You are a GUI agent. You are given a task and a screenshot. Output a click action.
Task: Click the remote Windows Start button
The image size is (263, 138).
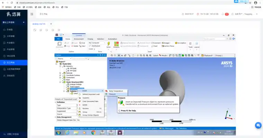click(x=58, y=132)
